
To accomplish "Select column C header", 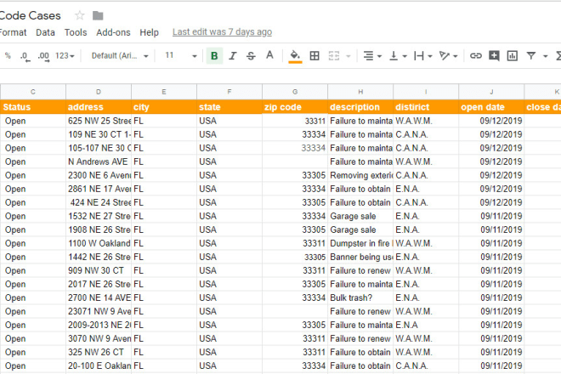I will point(33,92).
